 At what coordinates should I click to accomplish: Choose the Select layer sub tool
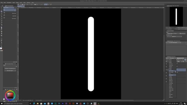coord(10,13)
